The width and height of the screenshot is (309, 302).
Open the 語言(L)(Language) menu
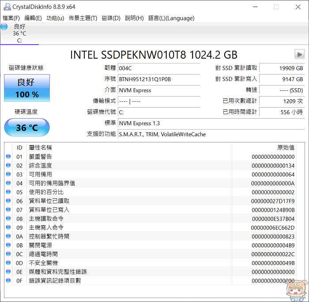click(171, 18)
